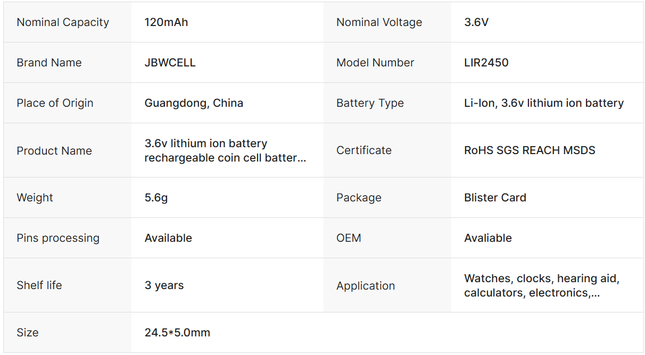Select the 120mAh capacity value

coord(166,22)
